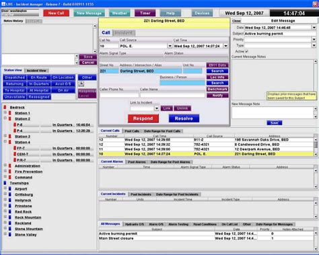Click the red Respond button

click(143, 118)
